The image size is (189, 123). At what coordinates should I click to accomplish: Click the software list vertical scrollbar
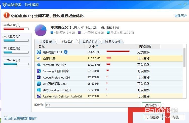[184, 57]
